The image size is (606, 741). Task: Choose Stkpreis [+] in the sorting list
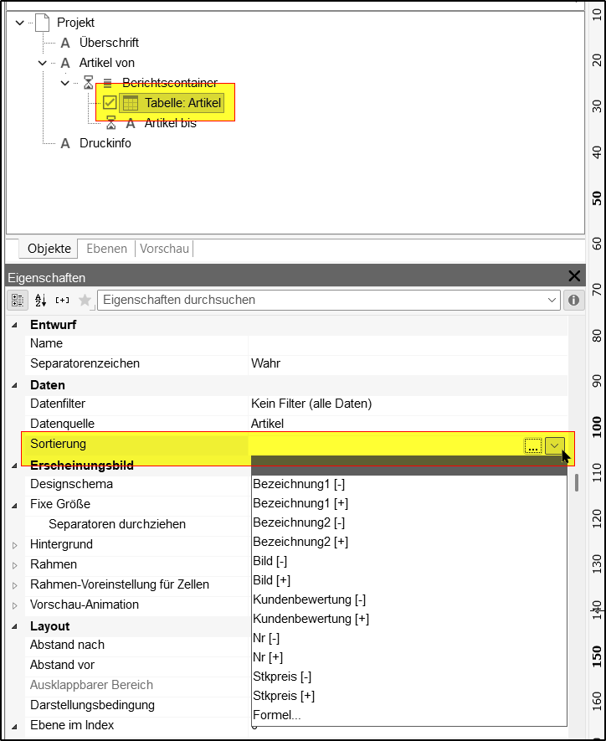[x=285, y=696]
